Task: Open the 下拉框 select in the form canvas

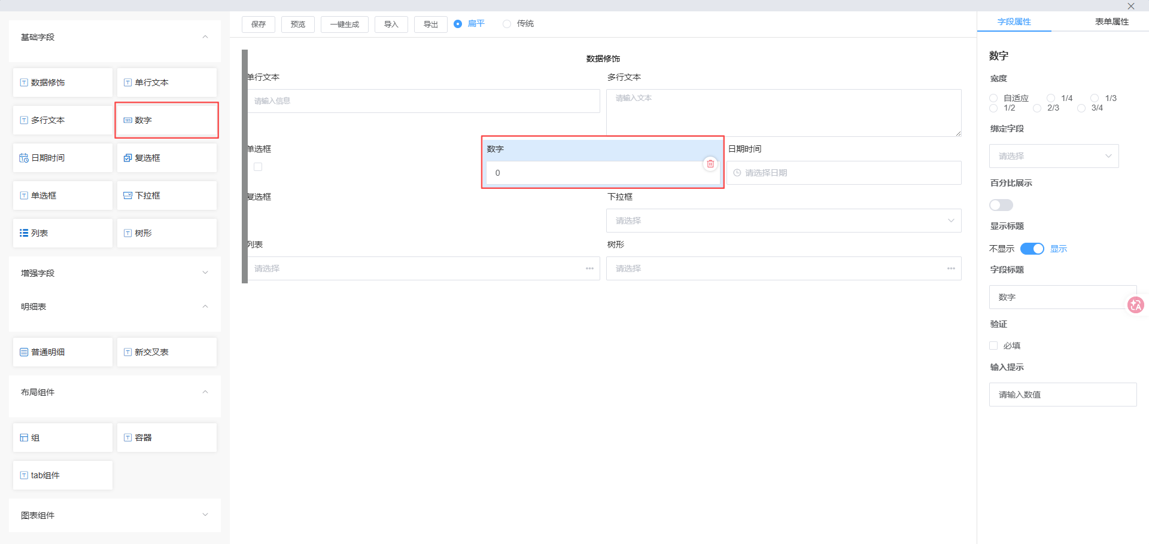Action: click(x=784, y=221)
